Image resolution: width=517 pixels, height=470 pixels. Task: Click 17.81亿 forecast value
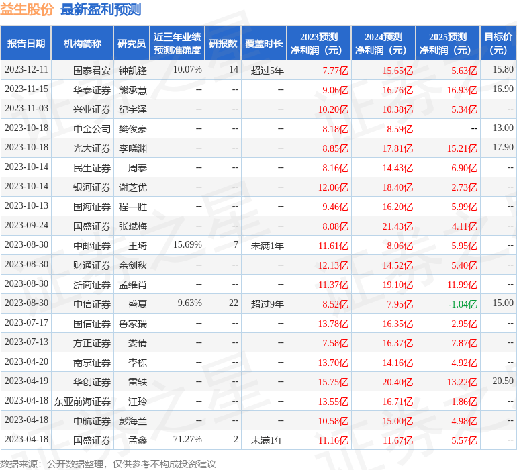tap(397, 148)
